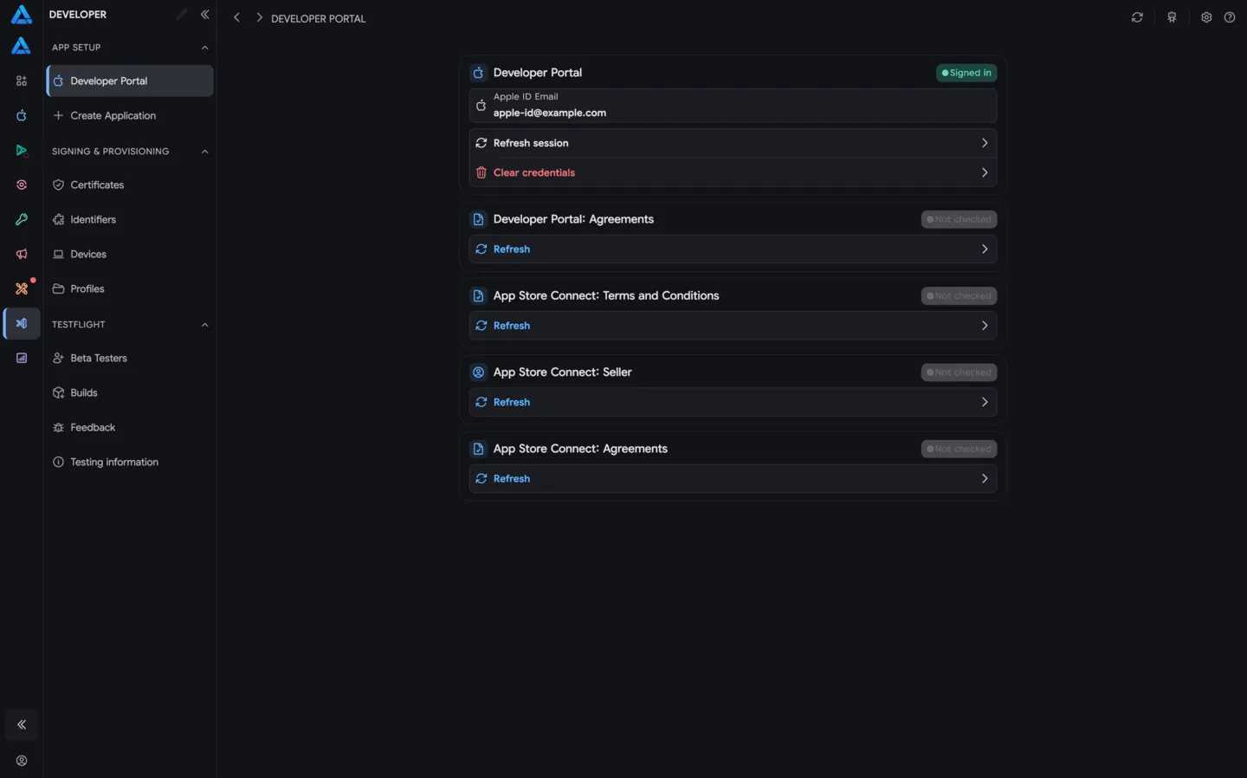Click Not checked badge for Terms and Conditions
1247x778 pixels.
point(959,295)
